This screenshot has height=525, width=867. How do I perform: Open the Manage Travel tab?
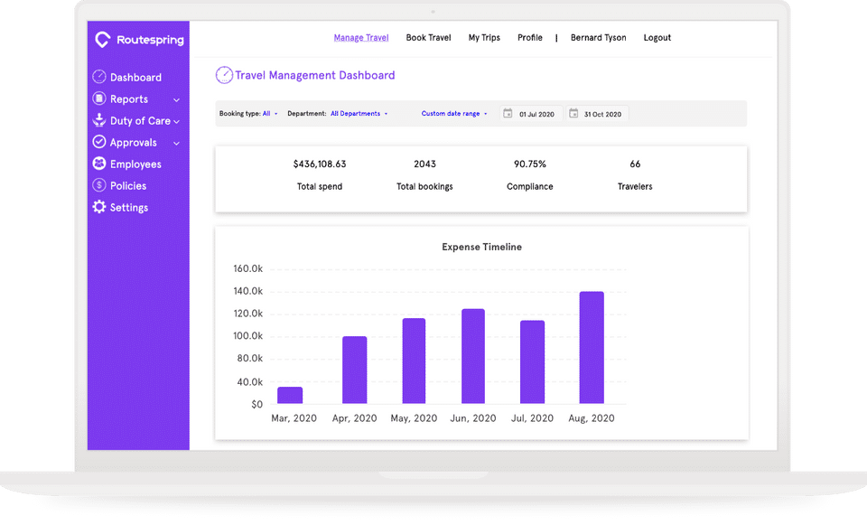click(x=361, y=38)
